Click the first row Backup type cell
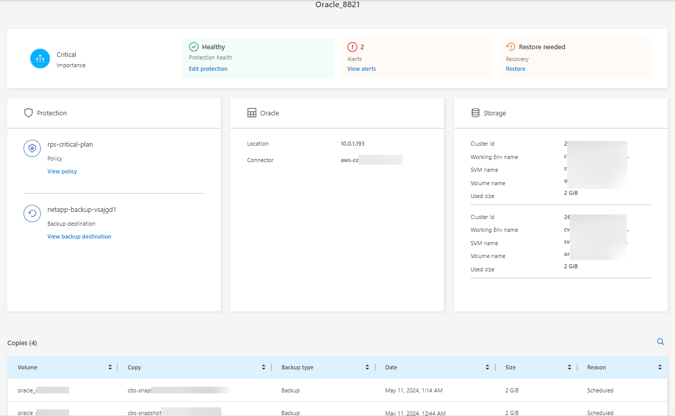This screenshot has height=416, width=675. 291,390
